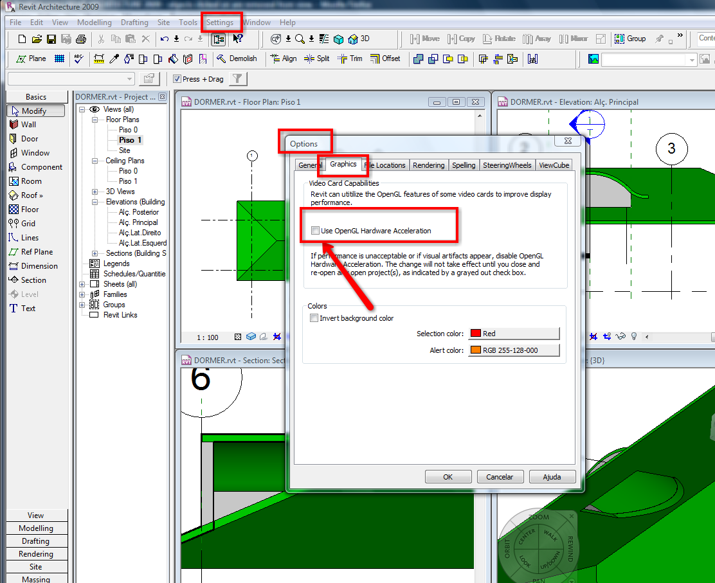Screen dimensions: 715x583
Task: Select the Align tool
Action: (x=284, y=58)
